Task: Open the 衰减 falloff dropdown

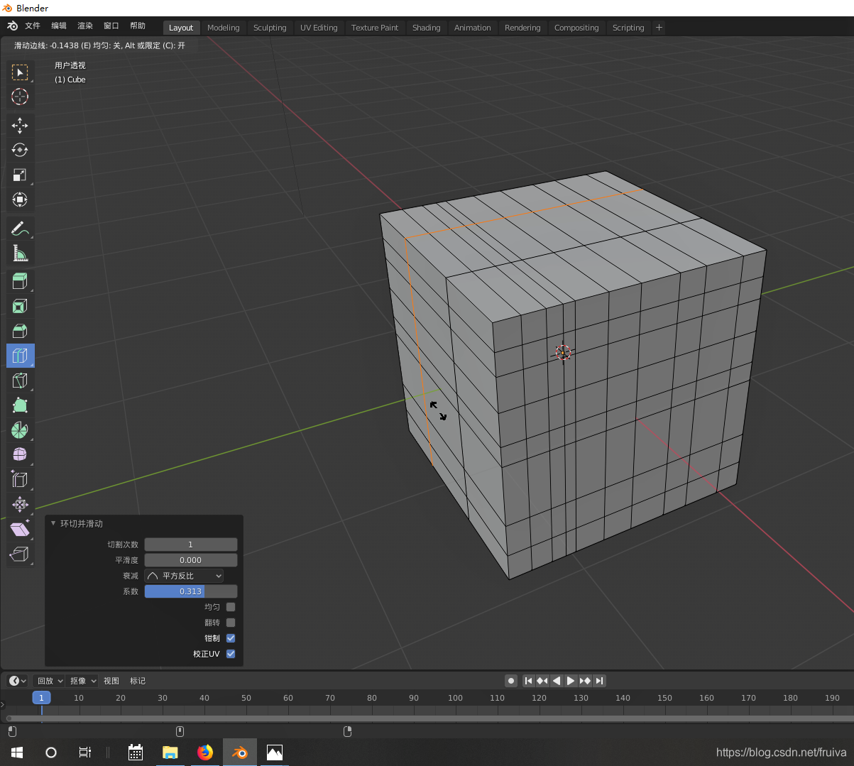Action: click(184, 576)
